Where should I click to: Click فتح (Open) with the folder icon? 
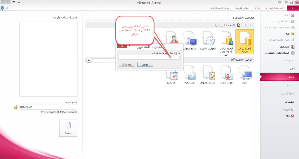(x=290, y=34)
